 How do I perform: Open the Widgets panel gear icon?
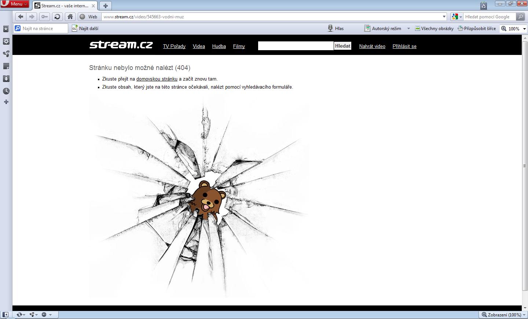click(6, 41)
